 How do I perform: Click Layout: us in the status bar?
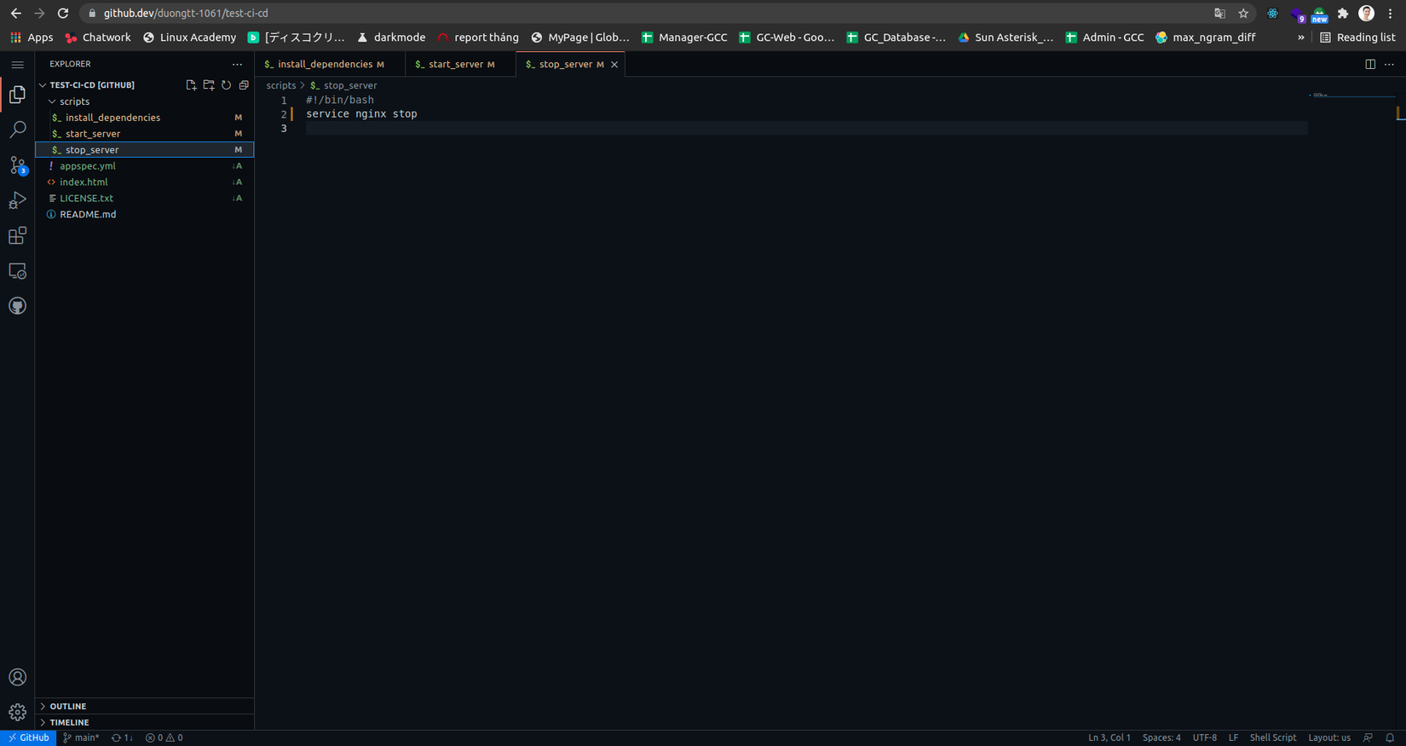(1329, 738)
